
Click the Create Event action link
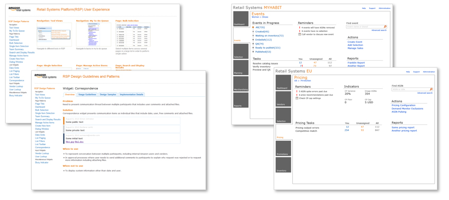click(x=355, y=42)
